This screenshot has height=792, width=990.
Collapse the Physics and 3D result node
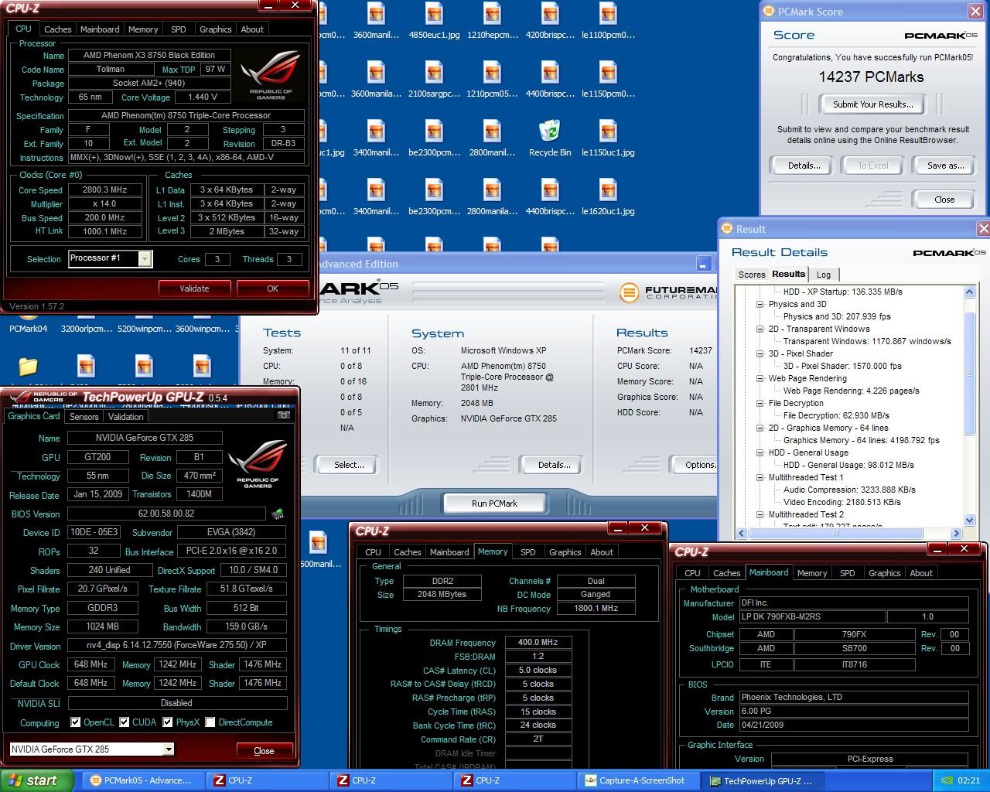(760, 304)
